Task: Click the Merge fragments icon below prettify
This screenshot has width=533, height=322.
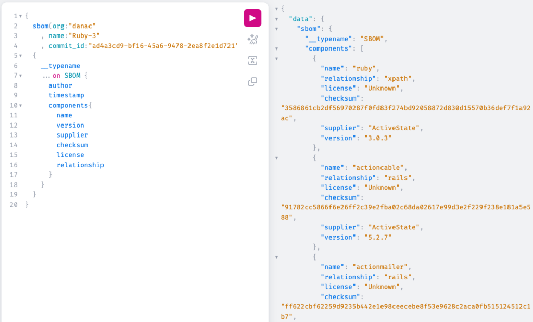Action: [252, 60]
